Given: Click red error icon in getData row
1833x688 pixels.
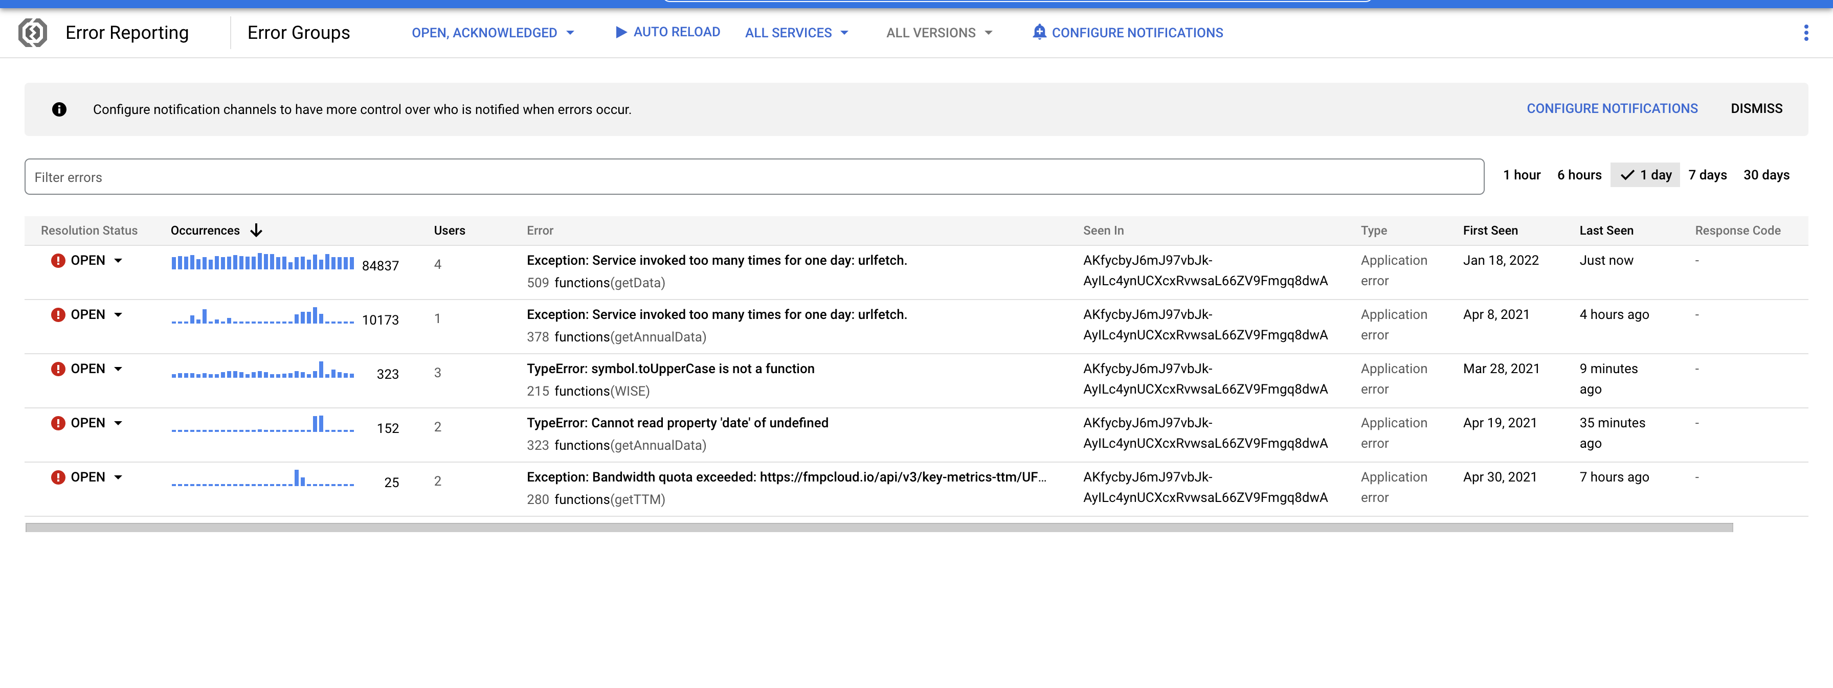Looking at the screenshot, I should click(x=58, y=260).
